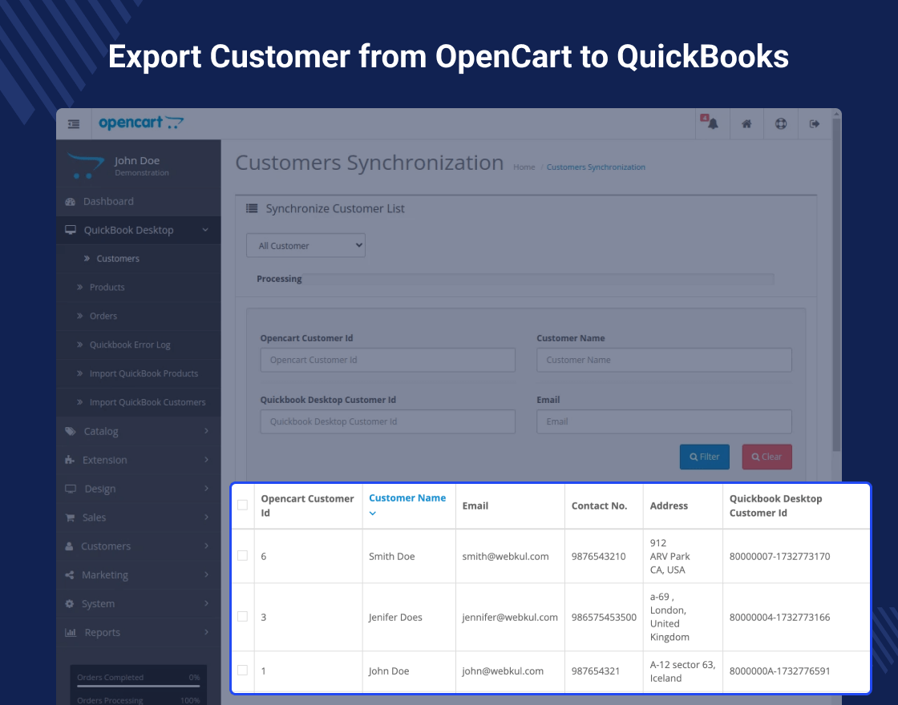The image size is (898, 705).
Task: Click the list icon beside Synchronize Customer List
Action: pos(252,208)
